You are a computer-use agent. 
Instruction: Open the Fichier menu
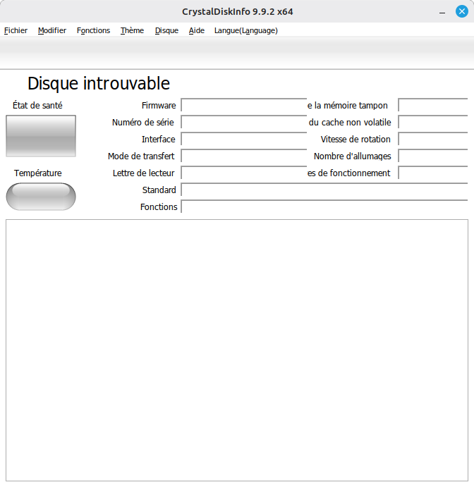tap(16, 30)
